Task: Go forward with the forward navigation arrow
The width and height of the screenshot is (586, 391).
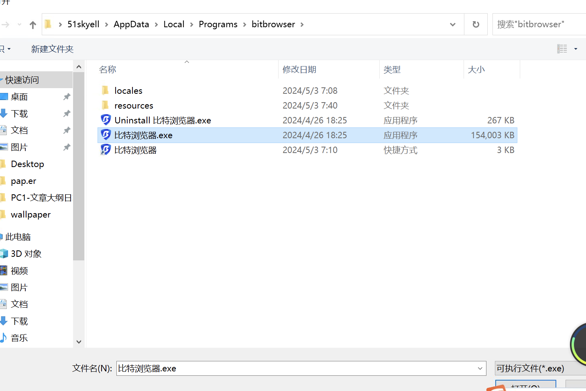Action: [x=5, y=24]
